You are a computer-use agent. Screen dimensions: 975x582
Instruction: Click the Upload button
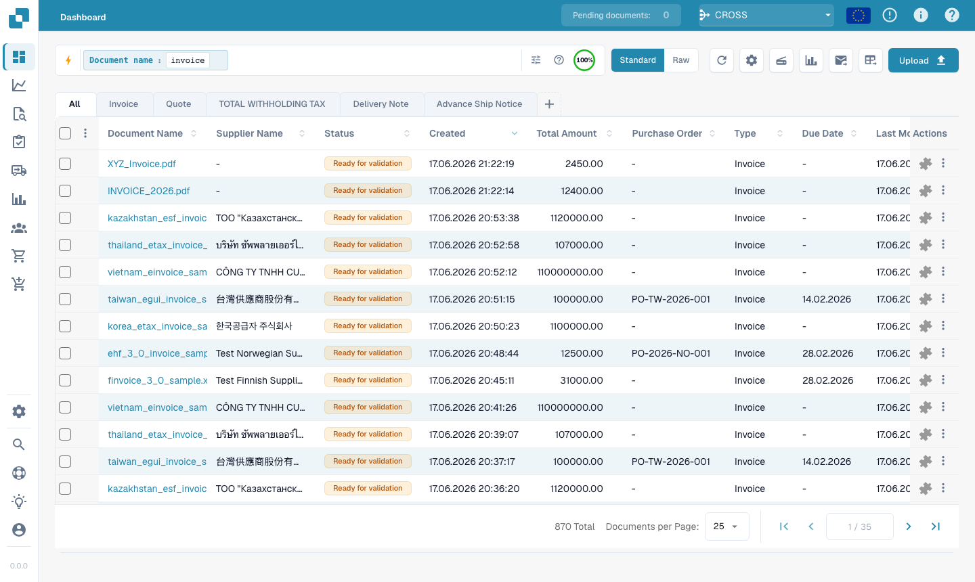924,60
